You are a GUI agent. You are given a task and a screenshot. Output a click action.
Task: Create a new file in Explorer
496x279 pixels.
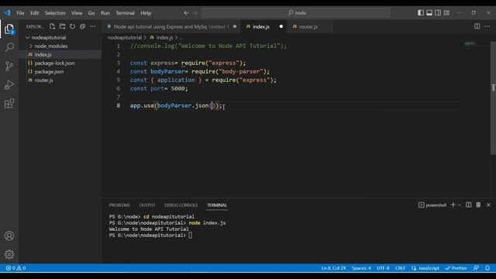[x=52, y=26]
